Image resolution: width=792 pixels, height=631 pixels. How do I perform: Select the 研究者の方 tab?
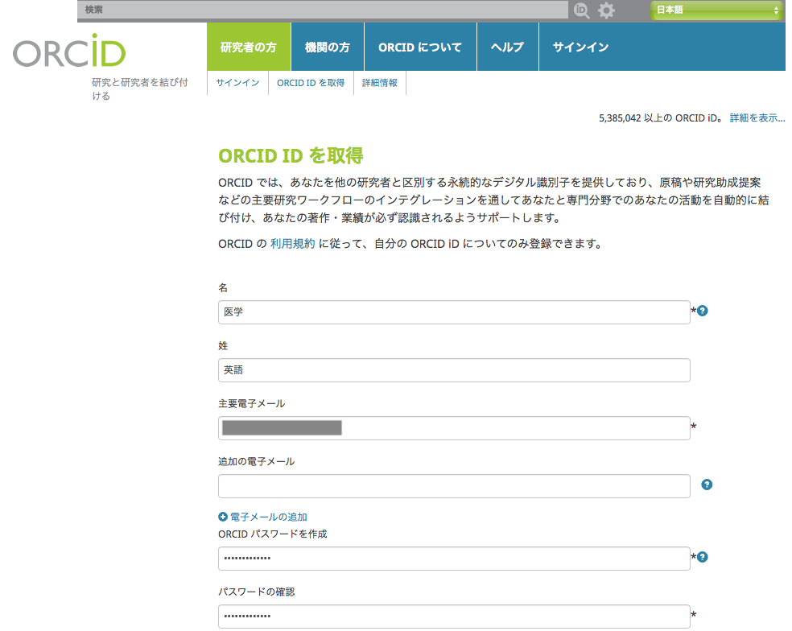click(249, 47)
